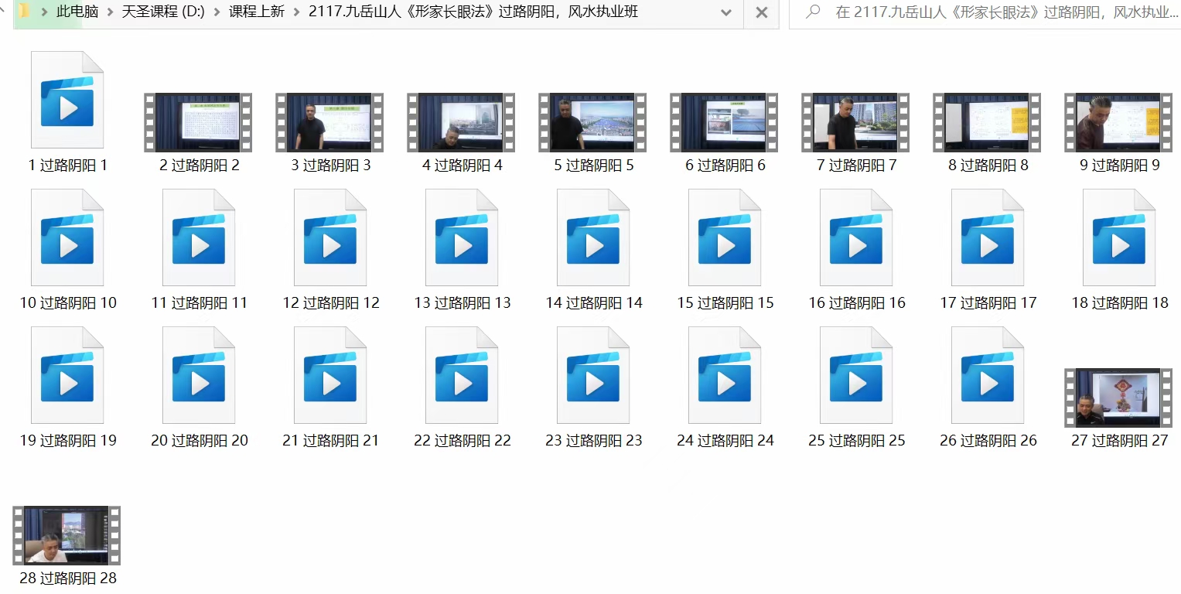Click the file name 26 过路阴阳 26
Image resolution: width=1181 pixels, height=594 pixels.
pyautogui.click(x=988, y=440)
